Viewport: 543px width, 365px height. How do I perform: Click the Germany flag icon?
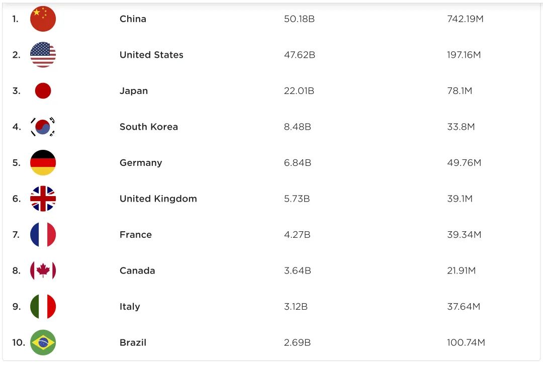coord(43,163)
